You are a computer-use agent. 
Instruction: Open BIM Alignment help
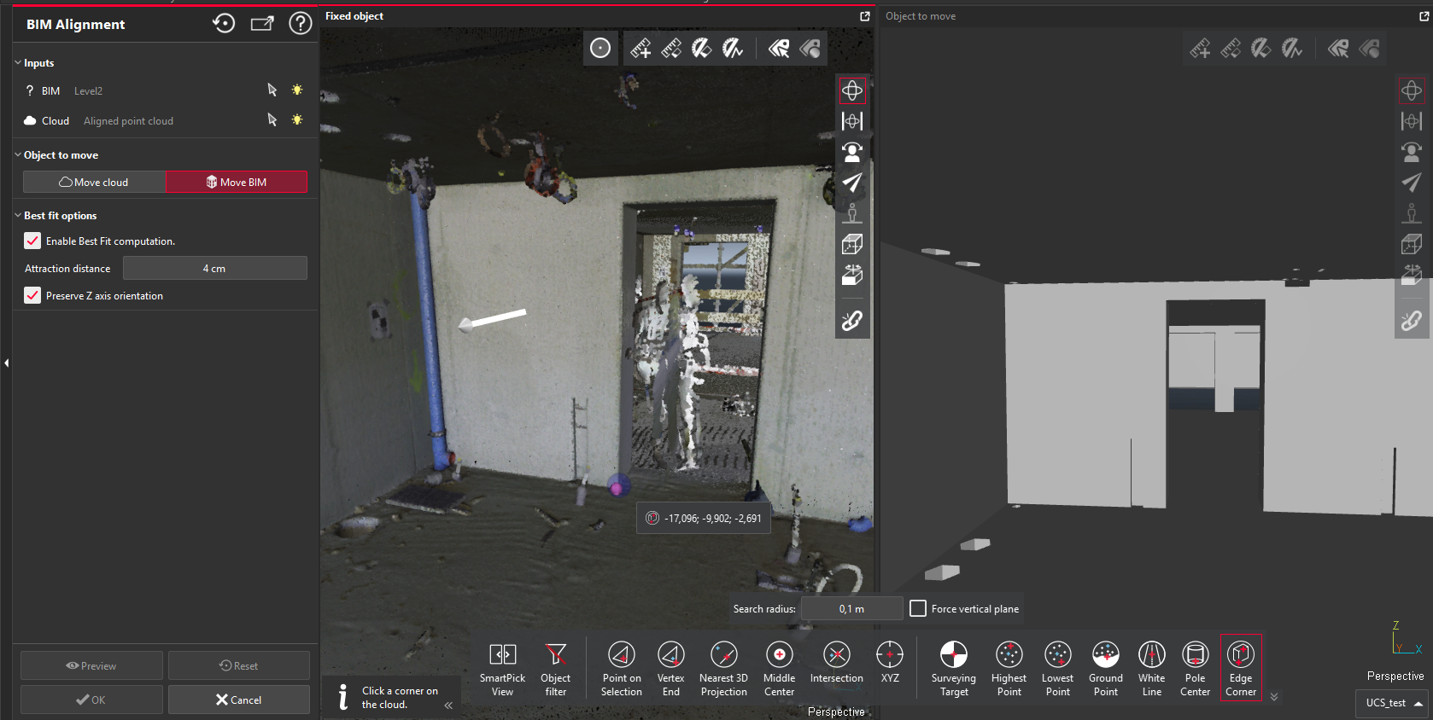(x=300, y=24)
